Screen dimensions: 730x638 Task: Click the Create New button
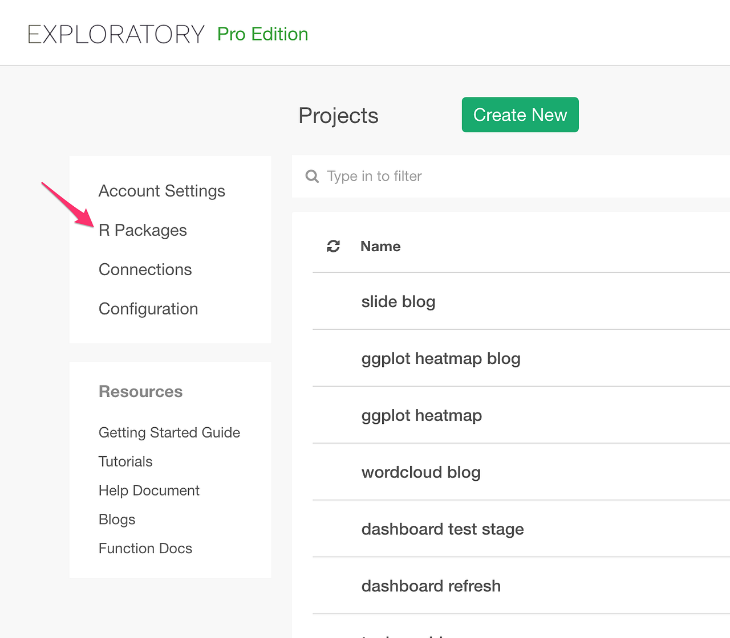coord(520,115)
